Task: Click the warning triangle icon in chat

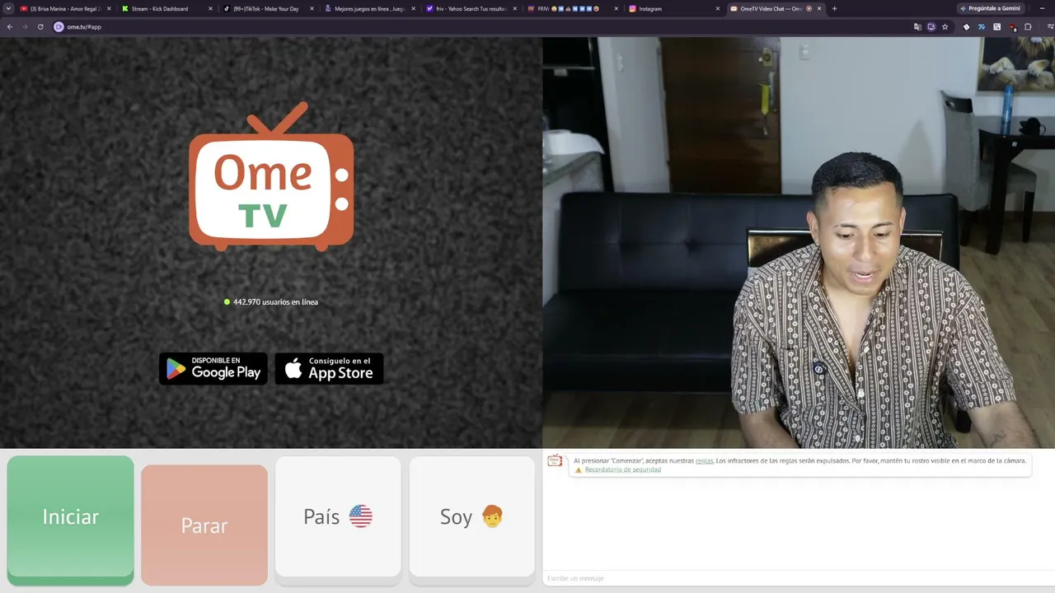Action: [579, 469]
